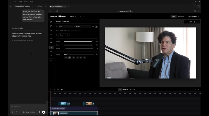209x116 pixels.
Task: Add attachment with plus button
Action: (x=12, y=112)
